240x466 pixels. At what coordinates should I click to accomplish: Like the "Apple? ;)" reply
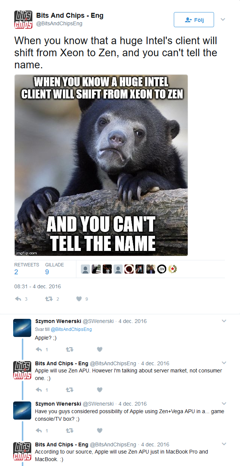click(x=100, y=349)
